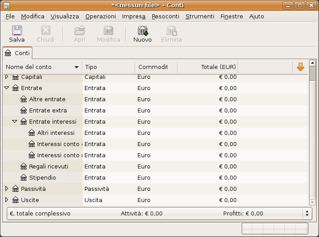
Task: Open the Resoconti menu
Action: 165,16
